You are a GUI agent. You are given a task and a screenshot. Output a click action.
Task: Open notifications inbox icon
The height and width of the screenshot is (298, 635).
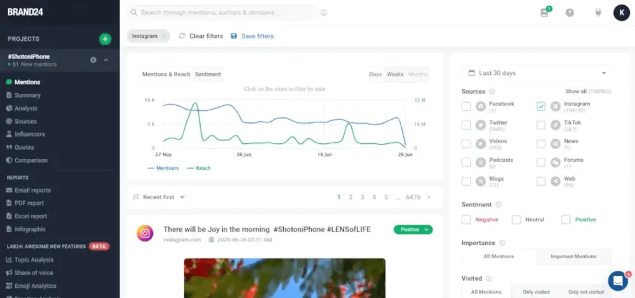pyautogui.click(x=545, y=12)
